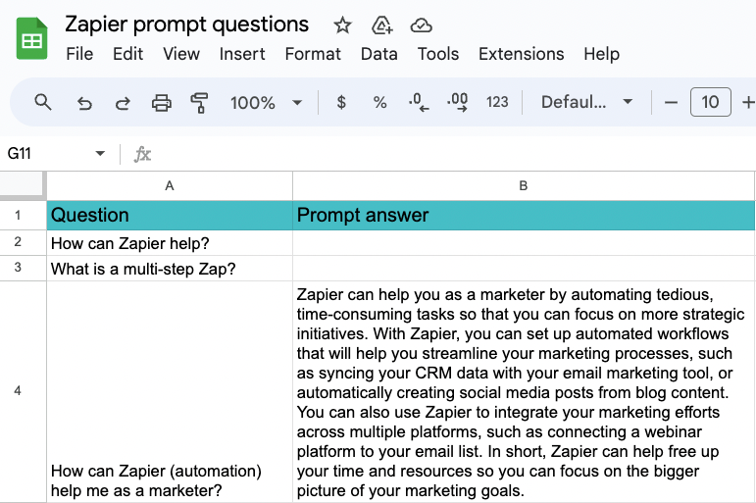Screen dimensions: 756x503
Task: Open the Data menu
Action: coord(378,54)
